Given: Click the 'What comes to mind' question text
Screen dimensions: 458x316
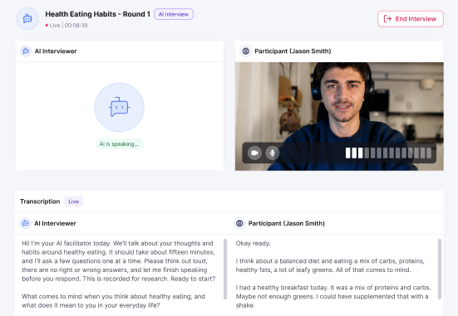Looking at the screenshot, I should point(113,301).
